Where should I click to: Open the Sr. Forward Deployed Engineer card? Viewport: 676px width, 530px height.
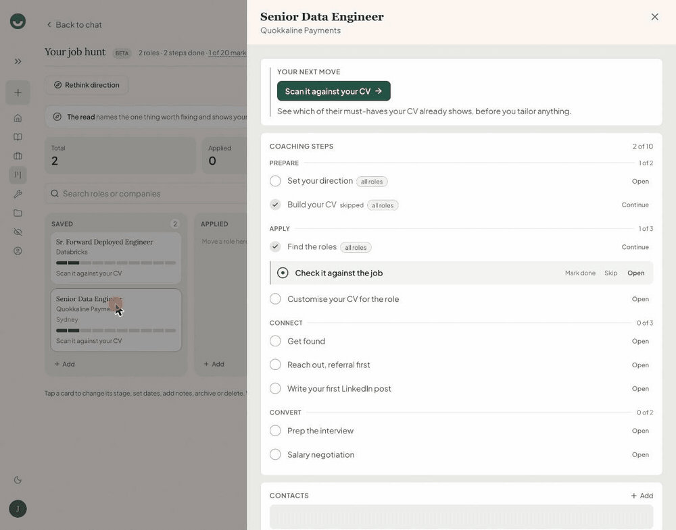(x=116, y=258)
